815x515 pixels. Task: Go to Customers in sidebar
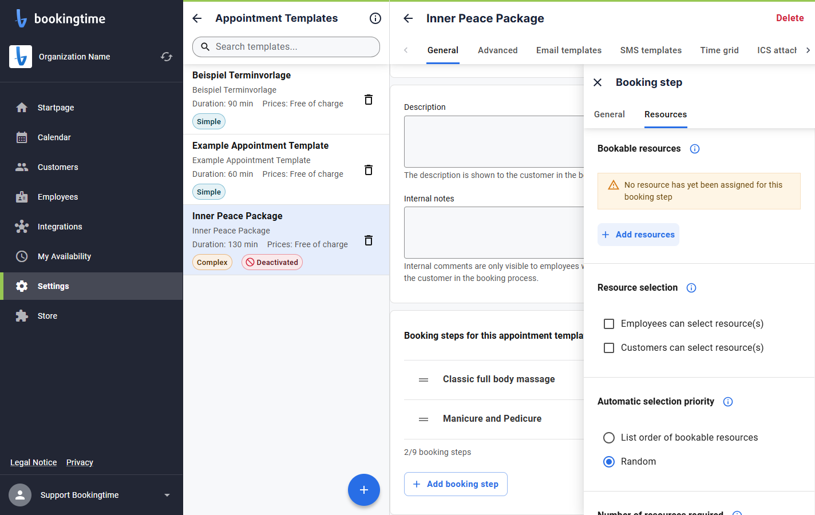tap(92, 167)
